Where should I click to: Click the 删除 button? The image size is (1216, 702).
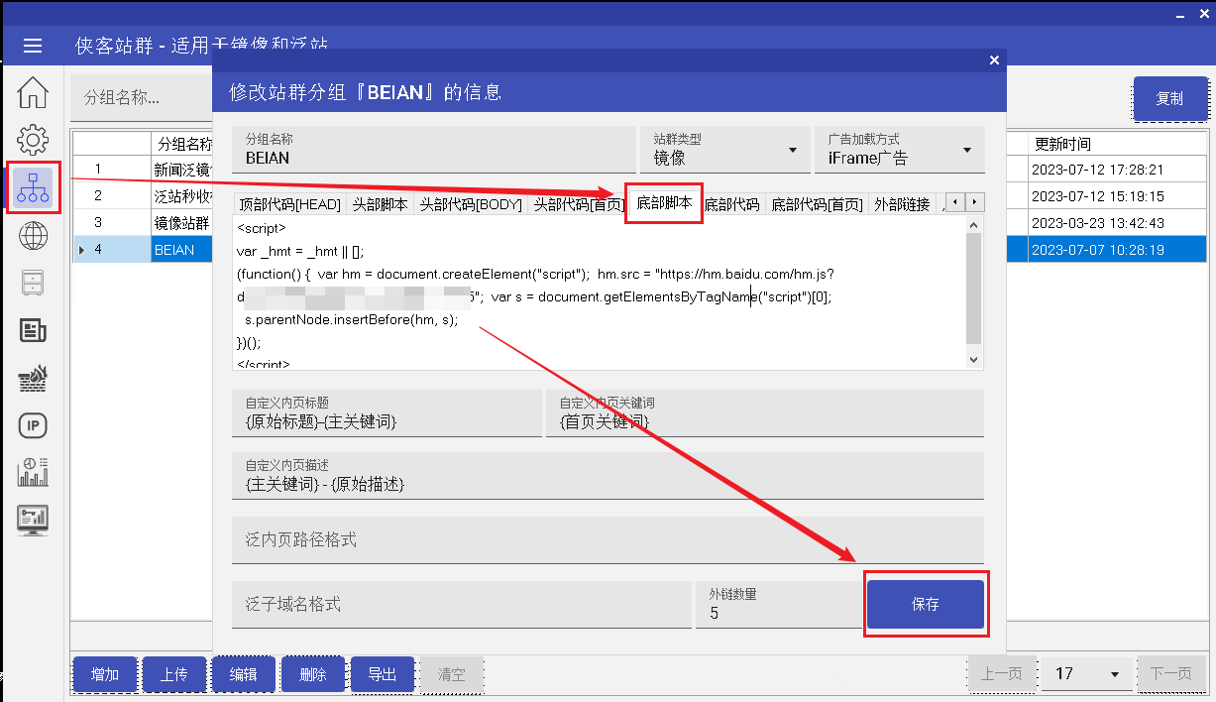[313, 674]
